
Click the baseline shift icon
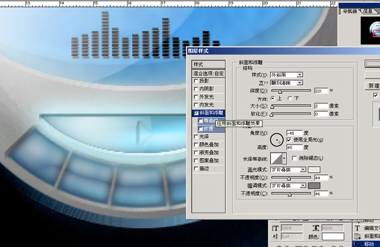coord(275,236)
